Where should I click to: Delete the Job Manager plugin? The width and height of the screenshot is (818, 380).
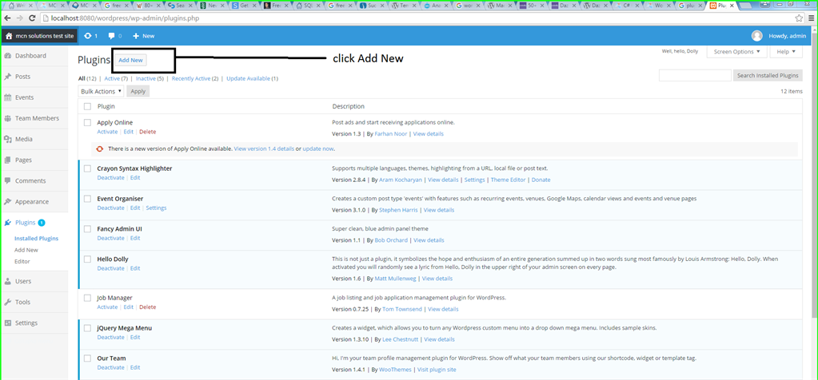pos(148,307)
